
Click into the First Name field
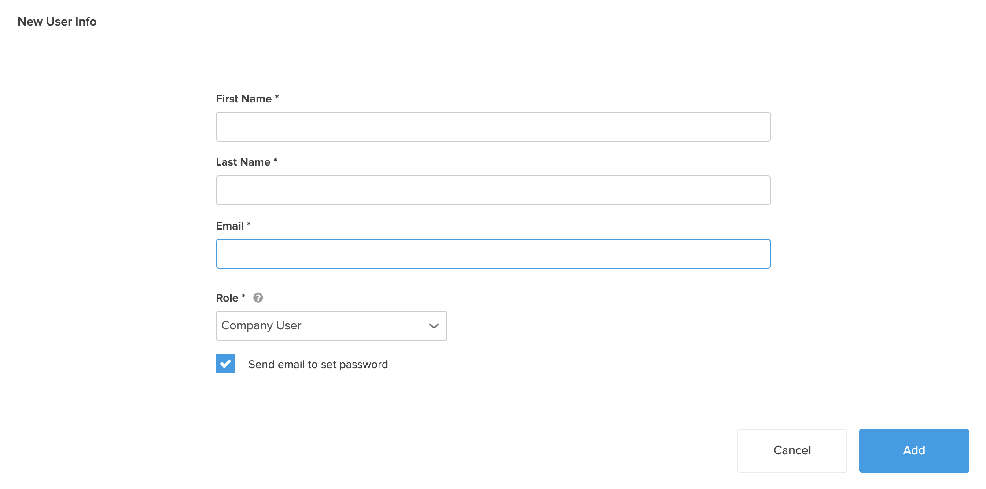pos(493,127)
